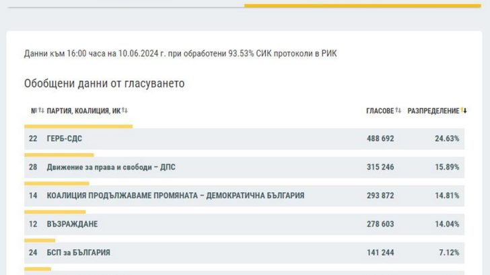Viewport: 490px width, 275px height.
Task: Click the active yellow tab indicator at top
Action: (362, 5)
